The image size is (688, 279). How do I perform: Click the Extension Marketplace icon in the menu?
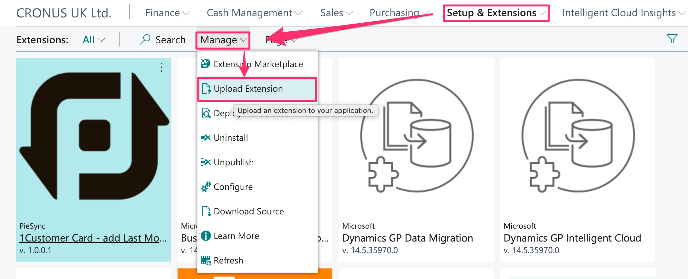206,64
